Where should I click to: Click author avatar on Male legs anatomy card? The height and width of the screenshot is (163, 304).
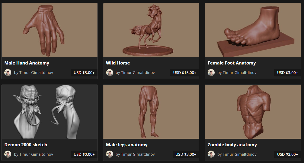click(110, 154)
